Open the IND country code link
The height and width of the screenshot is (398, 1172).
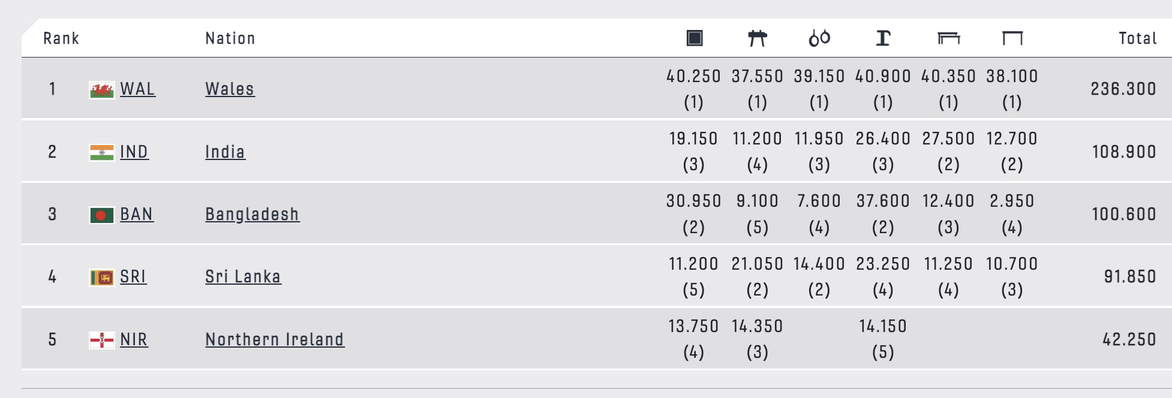coord(134,152)
